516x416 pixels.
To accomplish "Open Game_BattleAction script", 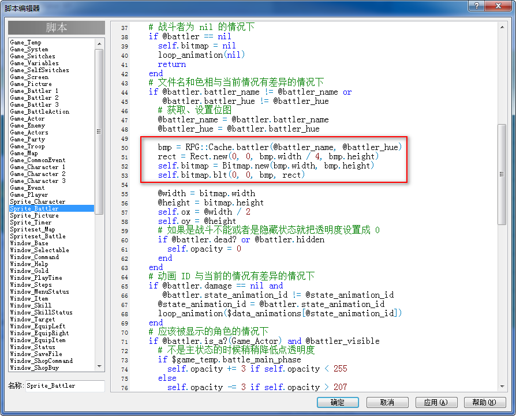I will (x=40, y=111).
